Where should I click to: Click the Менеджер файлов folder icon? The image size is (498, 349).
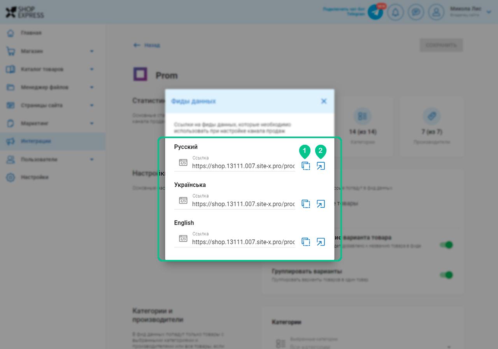(x=11, y=87)
